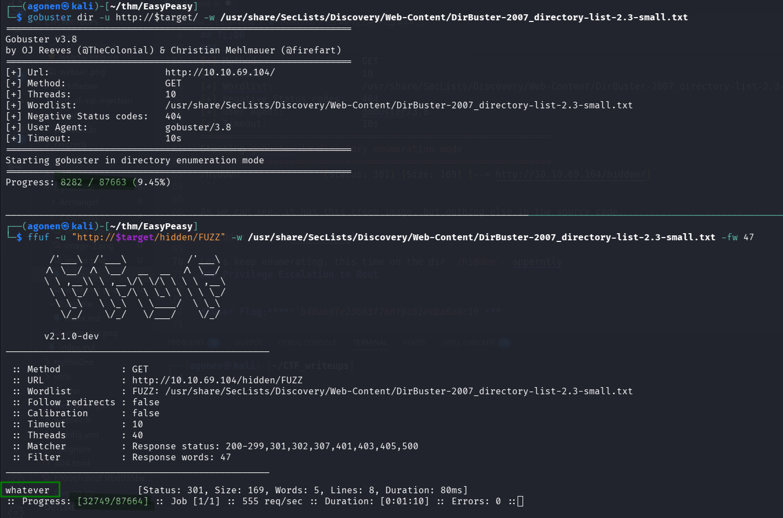Screen dimensions: 783x518
Task: Select the TERMINAL panel tab
Action: (x=370, y=341)
